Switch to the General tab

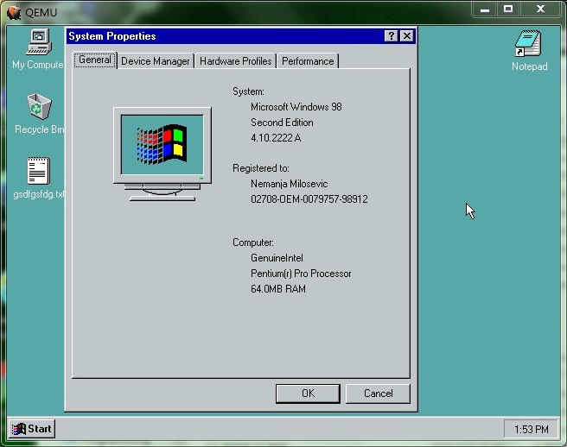coord(95,60)
